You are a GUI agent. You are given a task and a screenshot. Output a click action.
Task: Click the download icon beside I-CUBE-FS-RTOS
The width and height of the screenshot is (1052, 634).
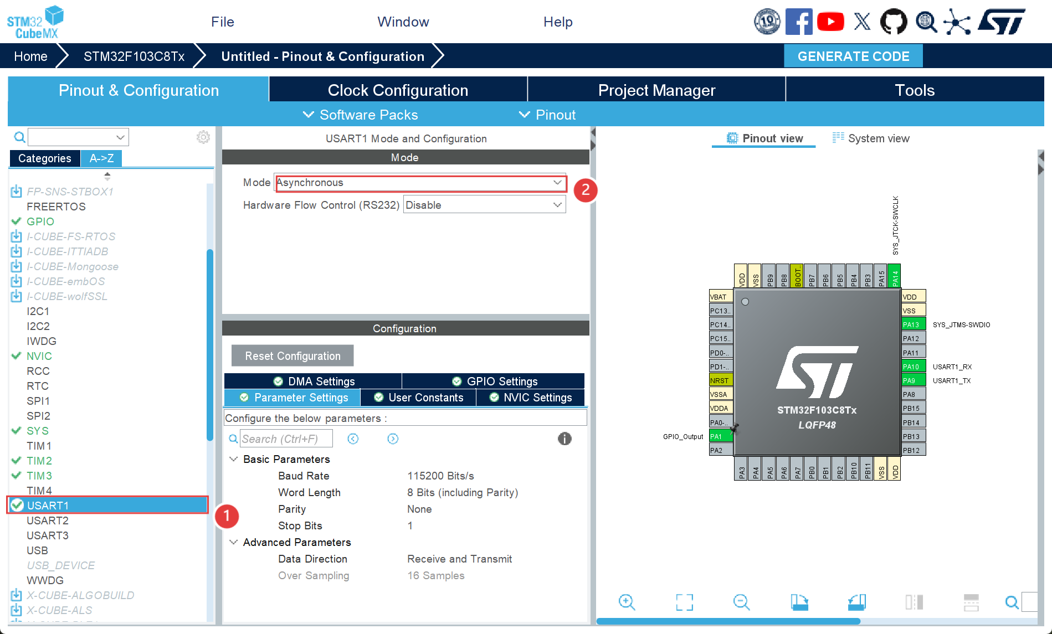17,236
